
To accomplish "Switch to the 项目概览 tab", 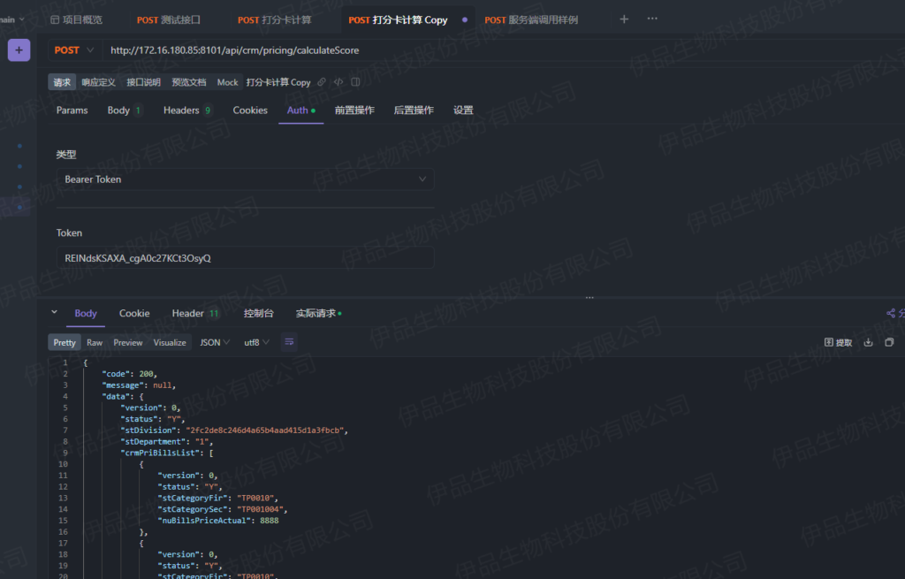I will click(x=77, y=19).
